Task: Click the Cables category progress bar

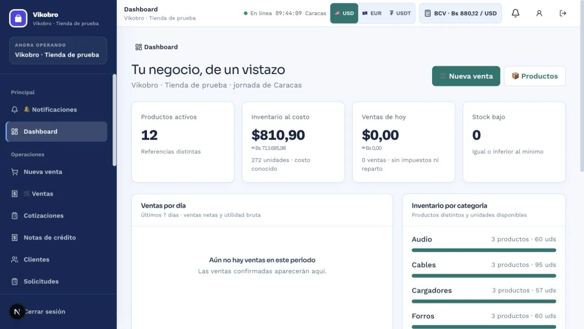Action: [x=484, y=276]
